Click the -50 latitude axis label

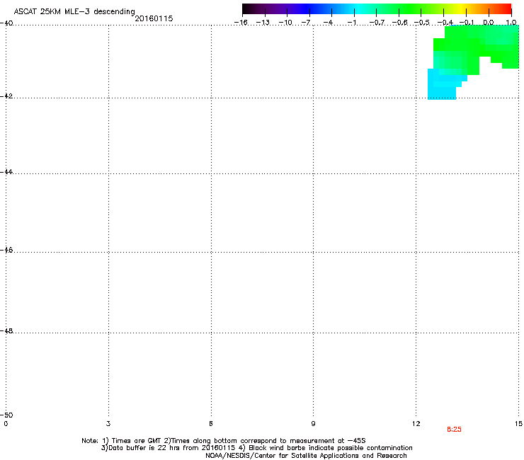coord(6,415)
